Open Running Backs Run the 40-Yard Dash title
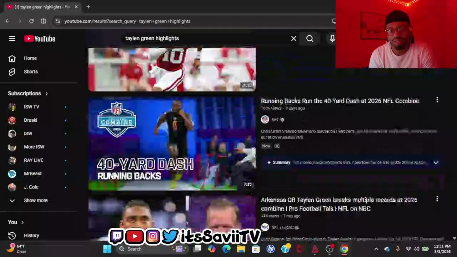The image size is (457, 257). pyautogui.click(x=340, y=101)
